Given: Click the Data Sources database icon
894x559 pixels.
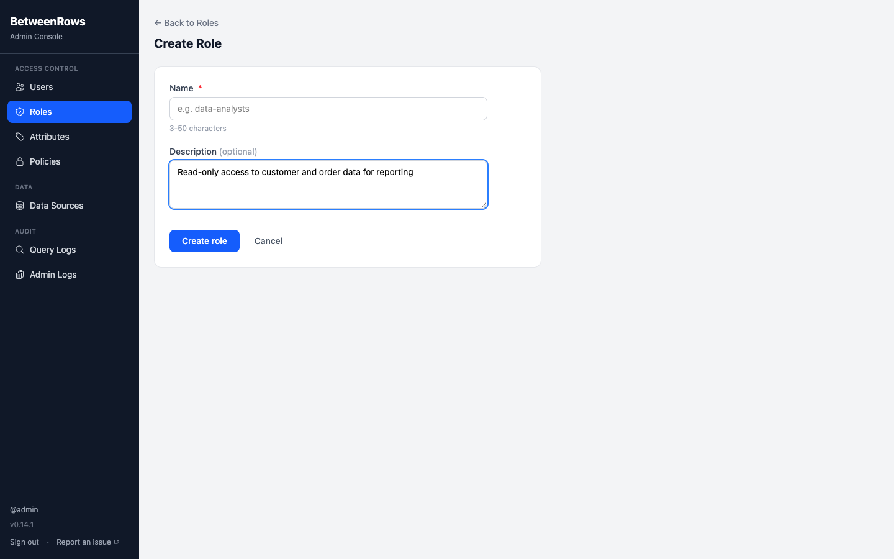Looking at the screenshot, I should click(x=20, y=206).
